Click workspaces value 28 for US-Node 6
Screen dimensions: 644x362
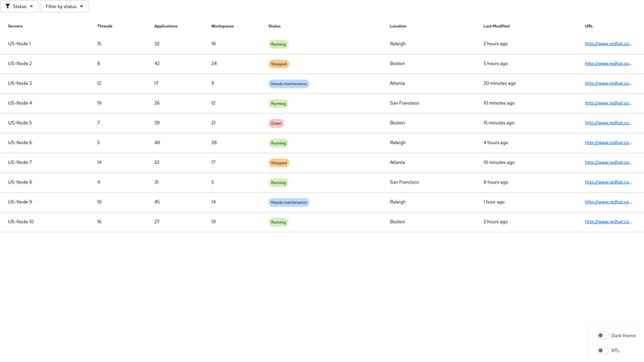214,143
